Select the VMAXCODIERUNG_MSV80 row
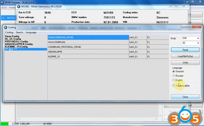204x126 pixels. click(x=88, y=37)
